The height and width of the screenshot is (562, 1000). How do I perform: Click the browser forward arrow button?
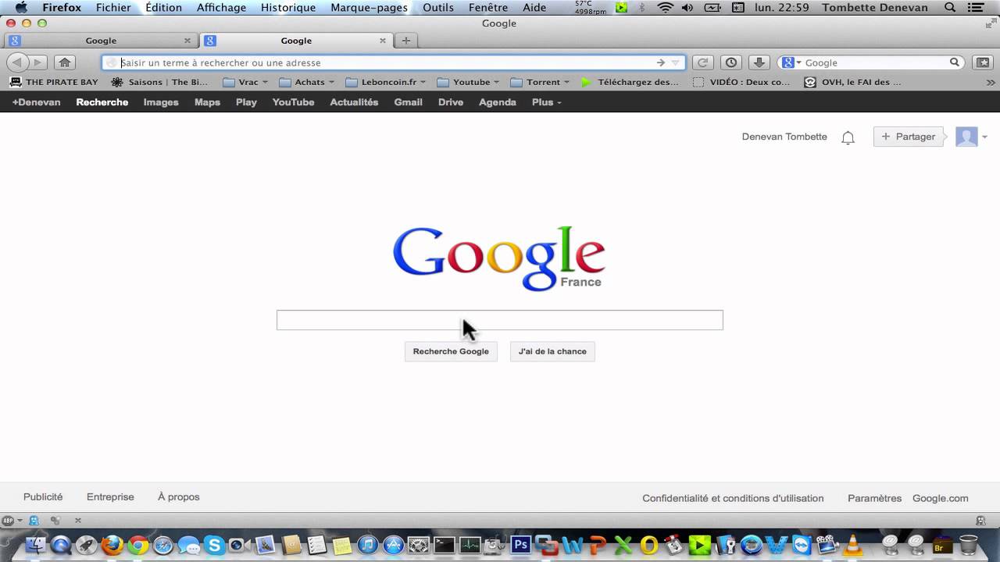(37, 62)
